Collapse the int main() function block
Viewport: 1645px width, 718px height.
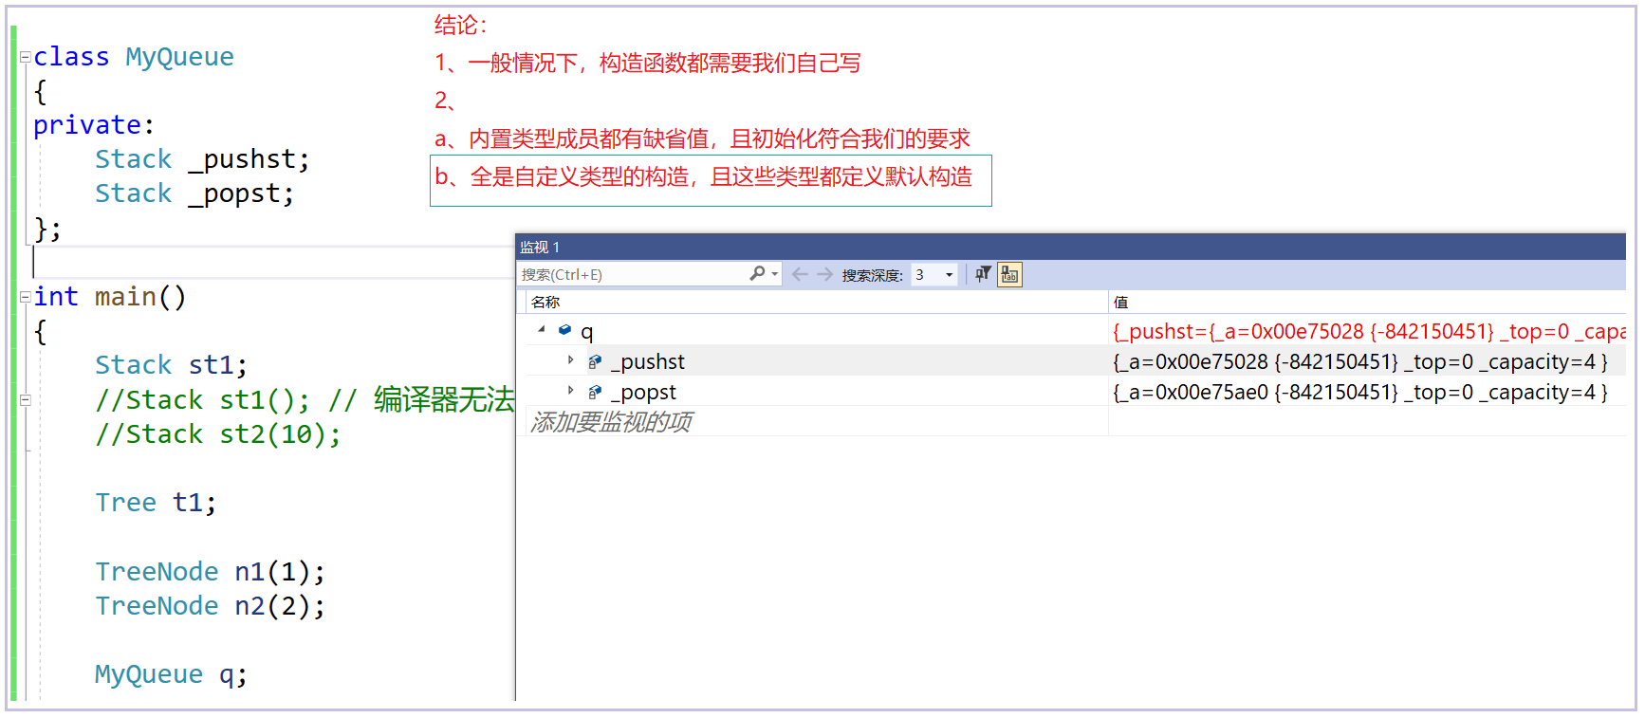pos(26,297)
